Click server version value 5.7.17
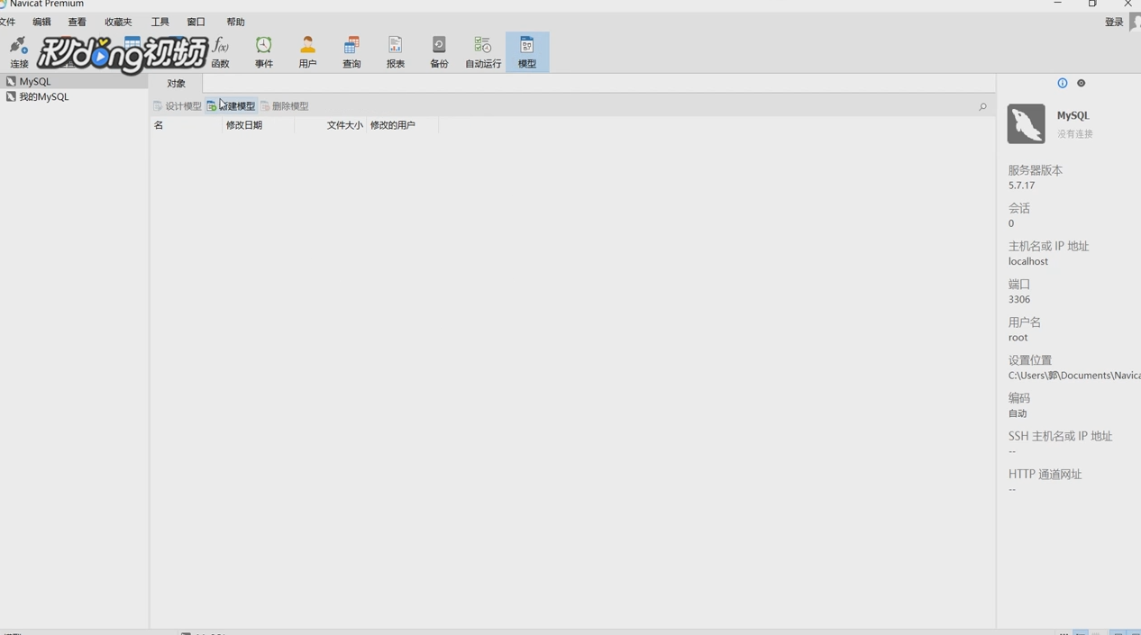The image size is (1141, 635). click(1021, 186)
